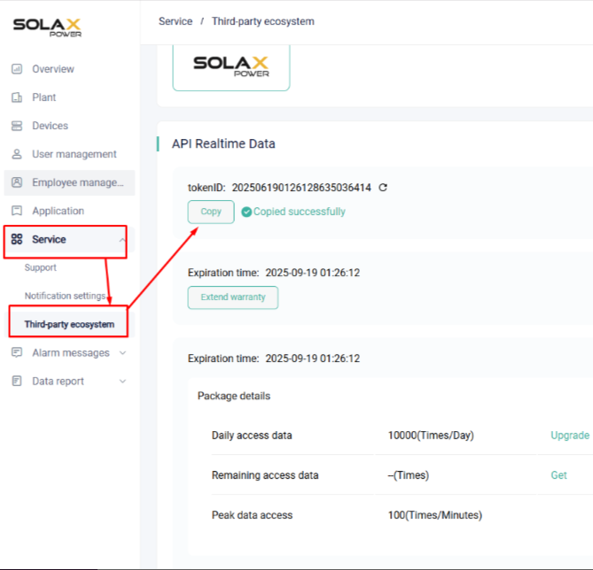This screenshot has height=570, width=593.
Task: Click the Application sidebar icon
Action: coord(16,211)
